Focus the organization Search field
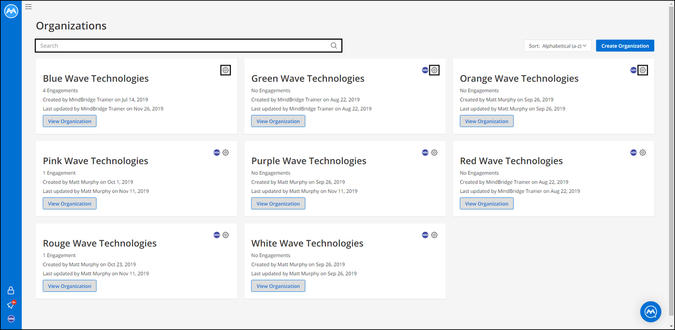The height and width of the screenshot is (330, 675). tap(189, 46)
